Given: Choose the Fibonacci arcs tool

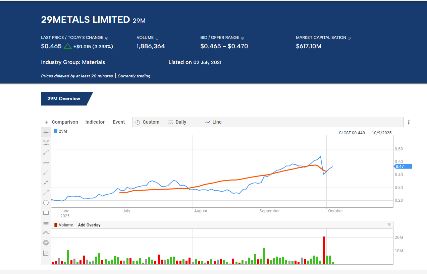Looking at the screenshot, I should coord(46,233).
